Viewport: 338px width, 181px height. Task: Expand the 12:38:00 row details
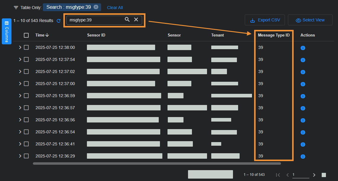20,47
